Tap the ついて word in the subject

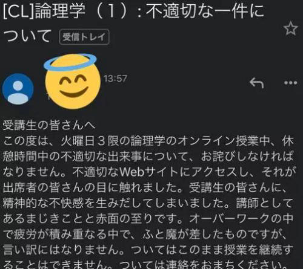pyautogui.click(x=27, y=36)
